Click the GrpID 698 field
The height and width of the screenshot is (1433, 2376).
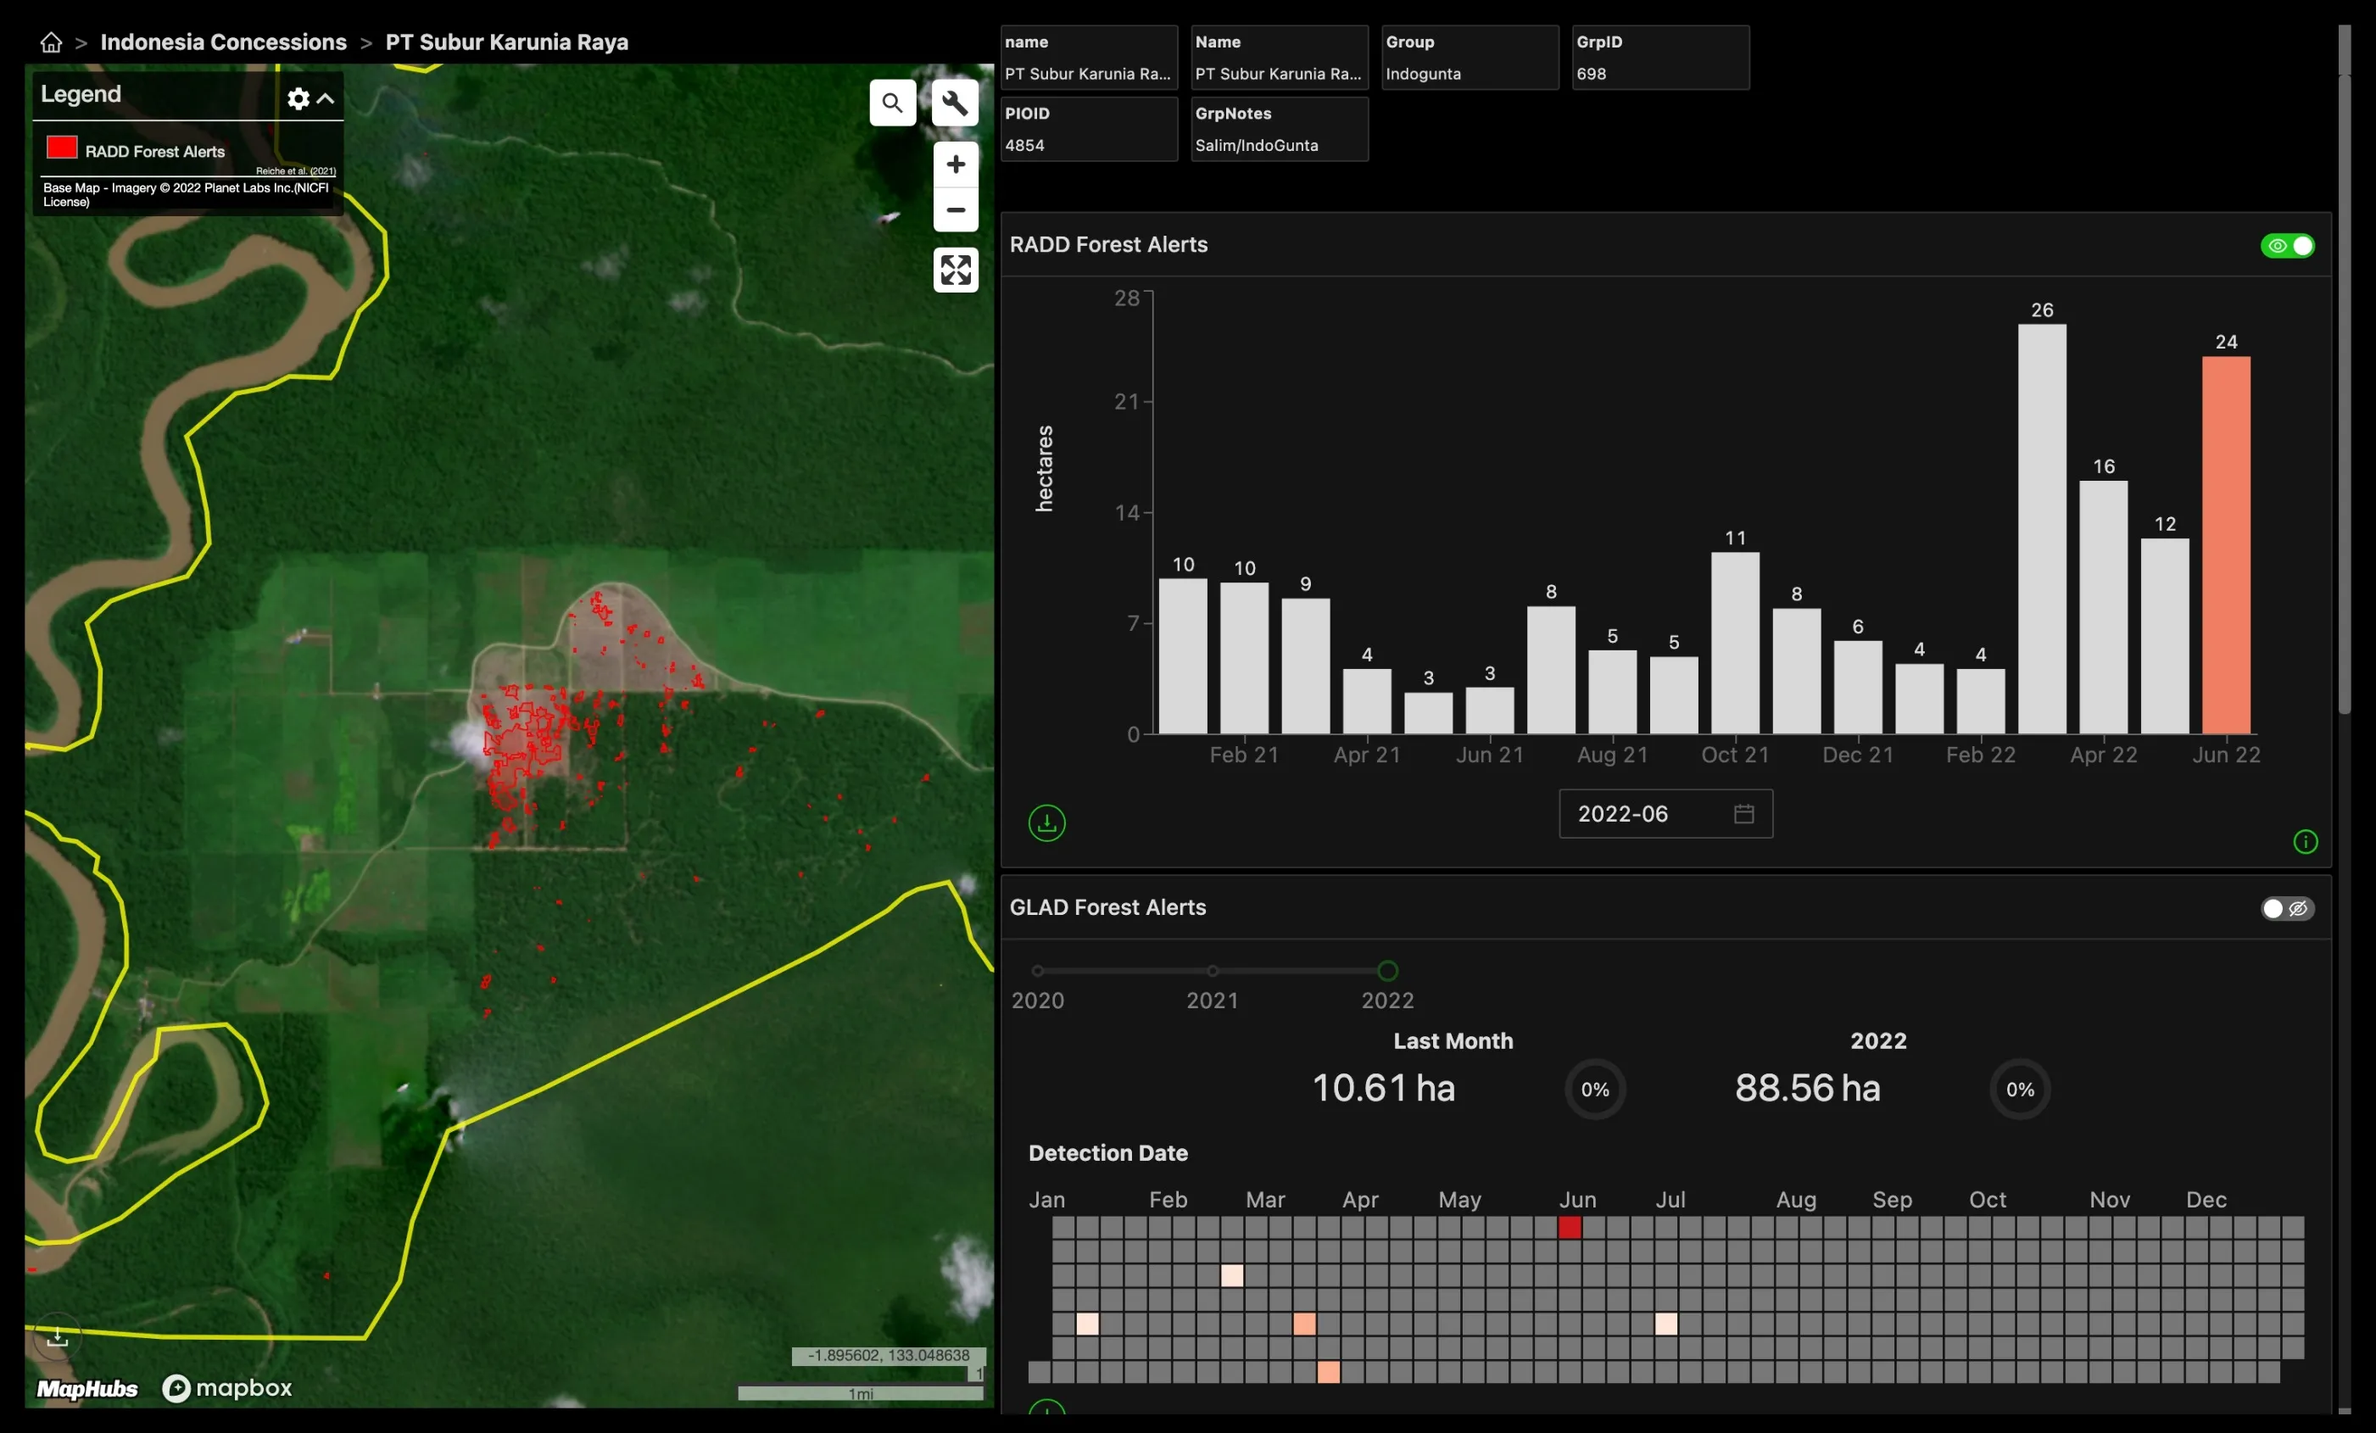1660,58
